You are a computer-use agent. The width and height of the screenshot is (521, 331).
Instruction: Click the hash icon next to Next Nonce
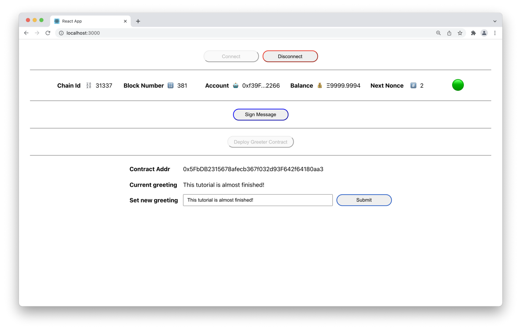click(413, 85)
